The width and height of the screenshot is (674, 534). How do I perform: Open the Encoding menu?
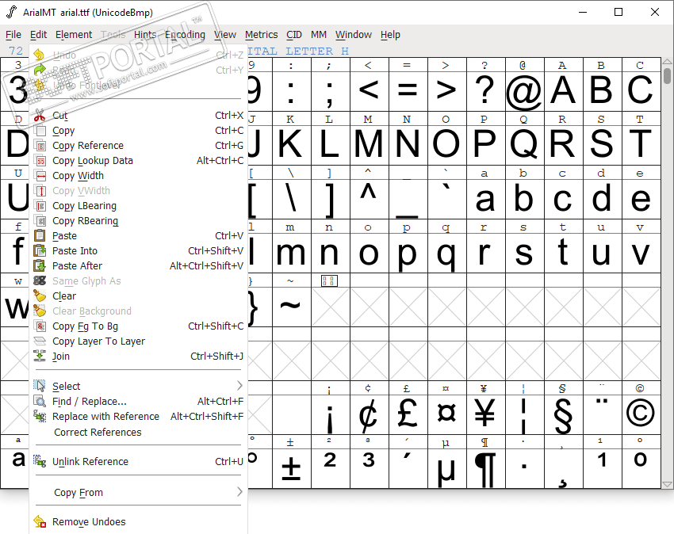point(185,34)
